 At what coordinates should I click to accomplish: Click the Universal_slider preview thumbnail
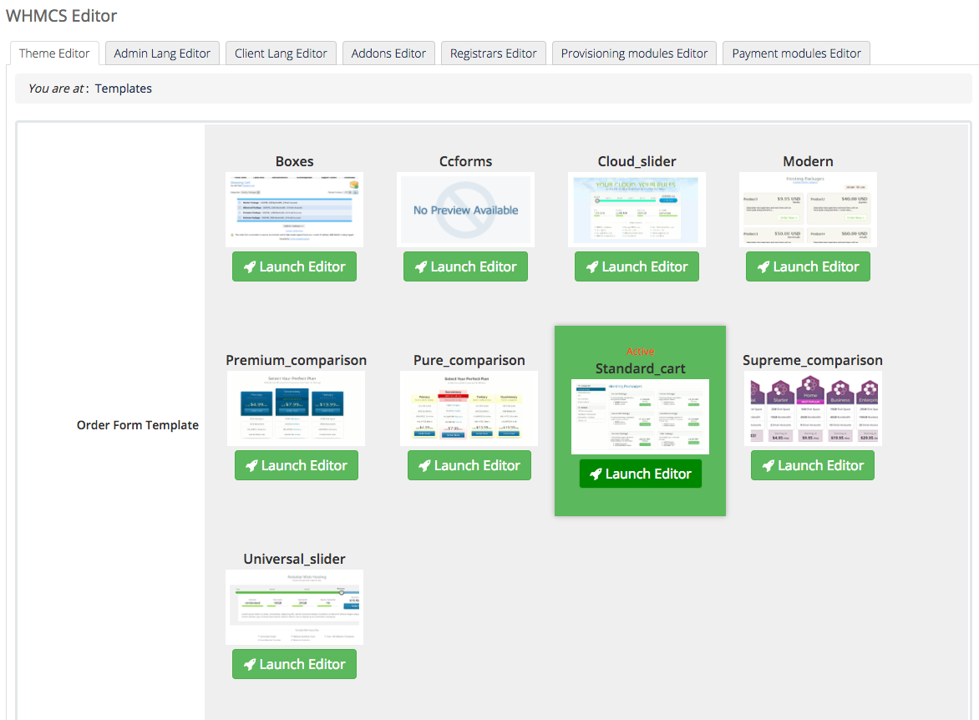[x=294, y=607]
